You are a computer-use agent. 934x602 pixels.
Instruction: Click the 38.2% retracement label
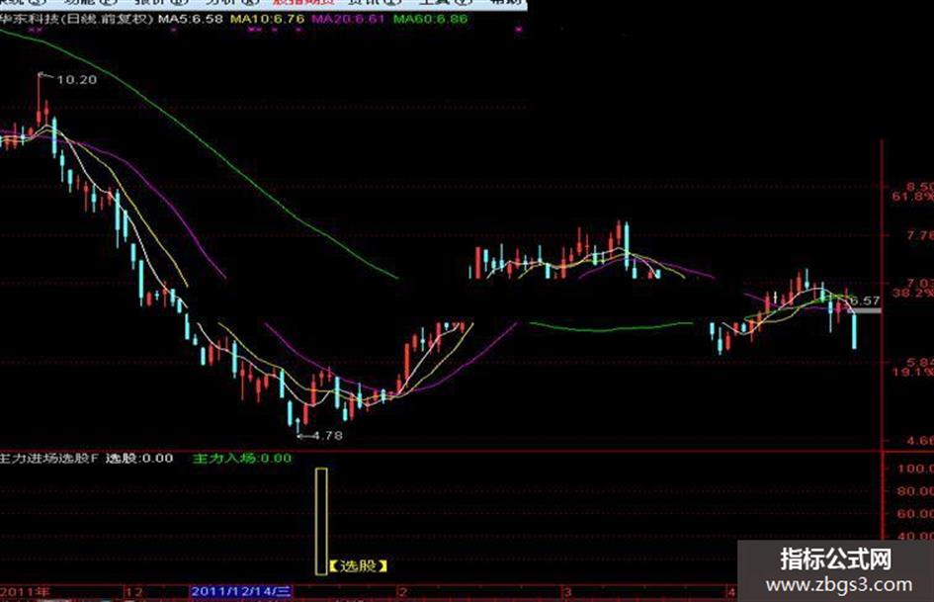coord(913,293)
